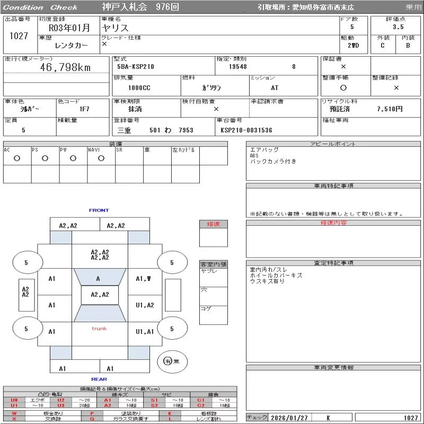Click the 46,798km mileage field
The image size is (424, 424).
pyautogui.click(x=66, y=67)
